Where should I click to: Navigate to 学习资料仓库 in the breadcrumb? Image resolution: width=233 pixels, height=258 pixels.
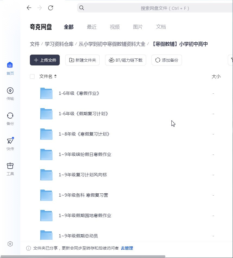point(59,44)
